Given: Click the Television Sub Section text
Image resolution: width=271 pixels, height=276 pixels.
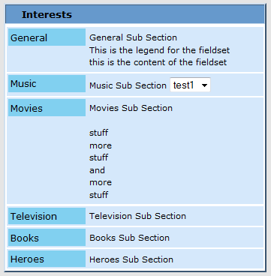Looking at the screenshot, I should point(137,216).
